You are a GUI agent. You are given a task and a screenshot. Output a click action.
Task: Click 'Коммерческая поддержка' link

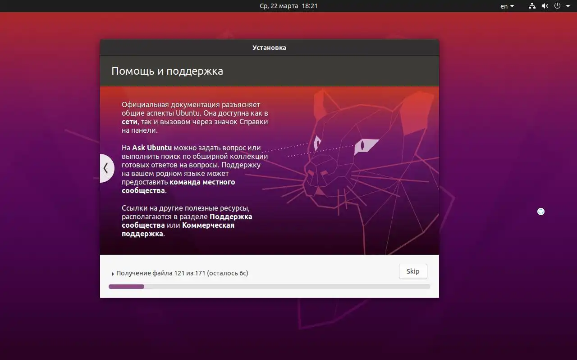click(x=178, y=229)
